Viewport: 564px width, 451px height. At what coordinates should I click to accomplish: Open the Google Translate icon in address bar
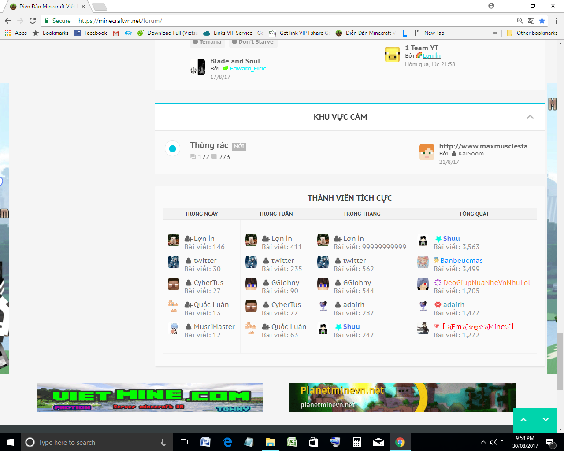[x=531, y=21]
